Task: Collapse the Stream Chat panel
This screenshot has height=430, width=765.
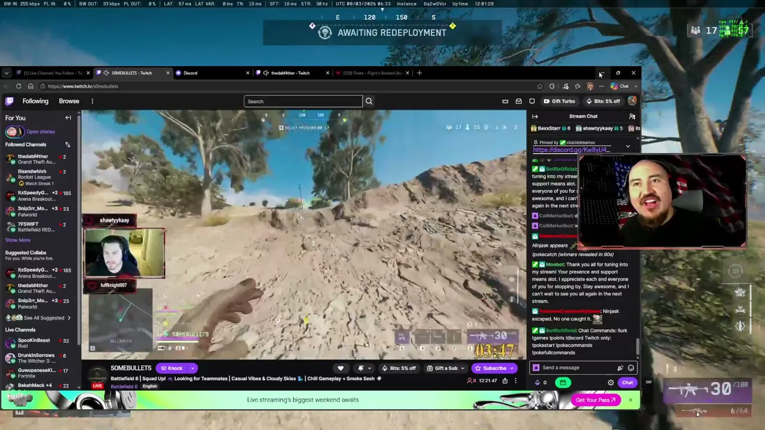Action: [535, 116]
